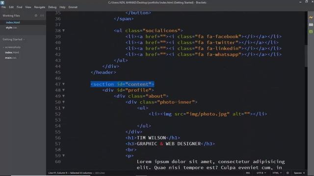Open Working Files gear settings icon
The width and height of the screenshot is (314, 176).
pyautogui.click(x=36, y=15)
